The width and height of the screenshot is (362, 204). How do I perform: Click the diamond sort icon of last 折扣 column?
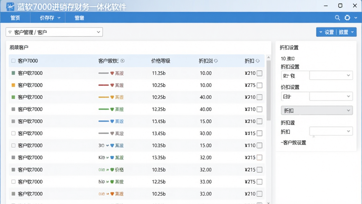click(x=258, y=61)
